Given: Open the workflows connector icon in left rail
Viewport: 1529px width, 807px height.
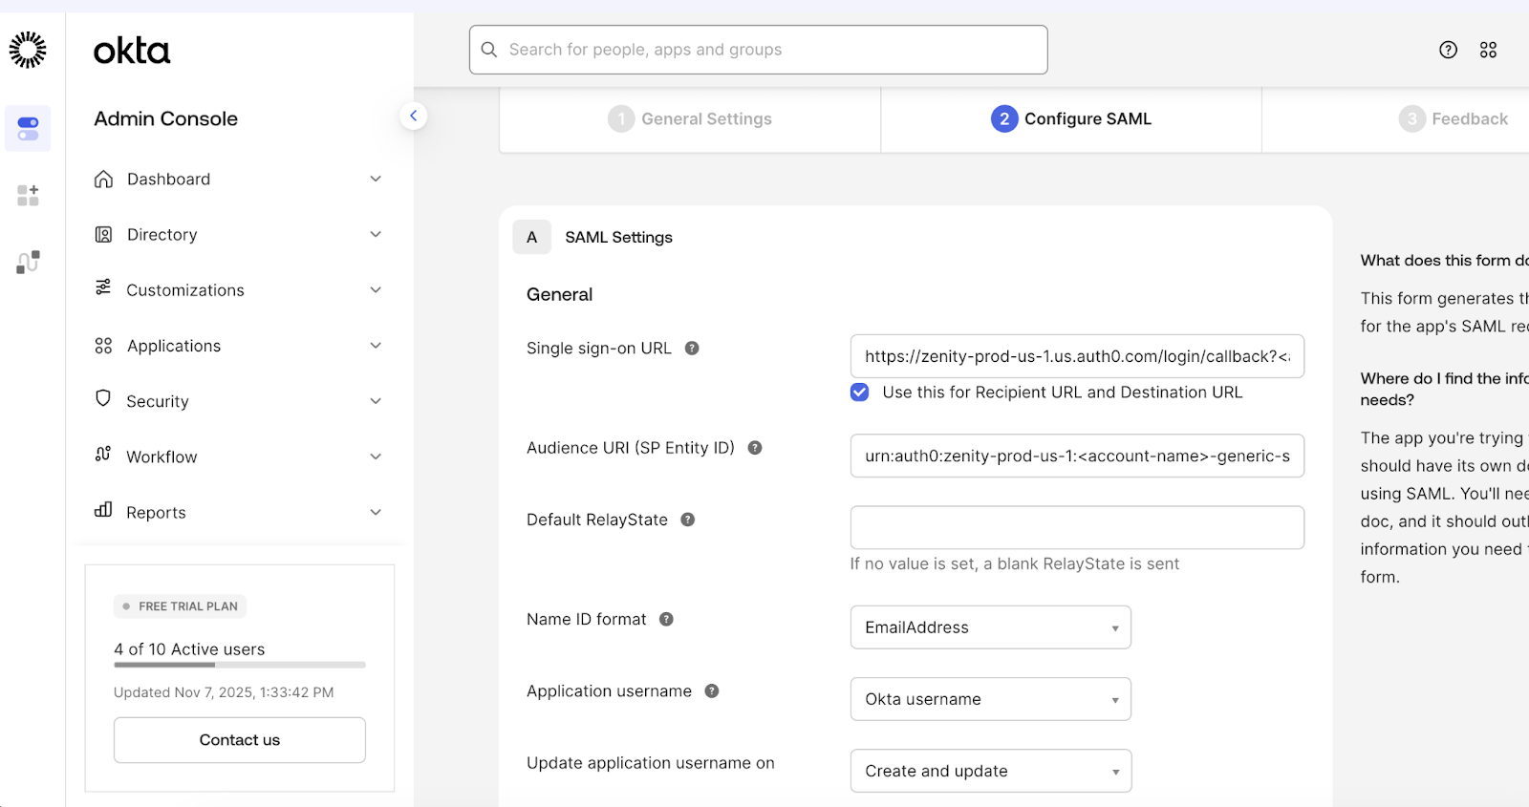Looking at the screenshot, I should pos(28,262).
